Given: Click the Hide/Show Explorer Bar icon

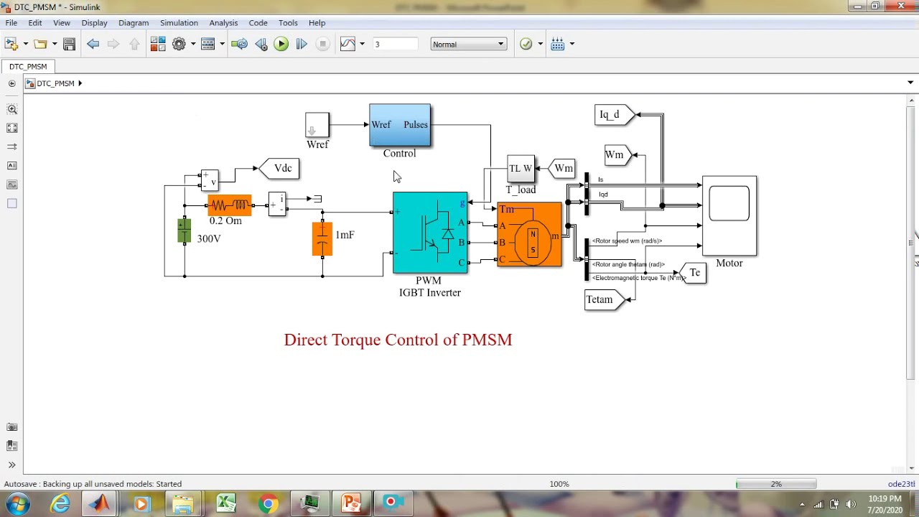Looking at the screenshot, I should (x=12, y=83).
